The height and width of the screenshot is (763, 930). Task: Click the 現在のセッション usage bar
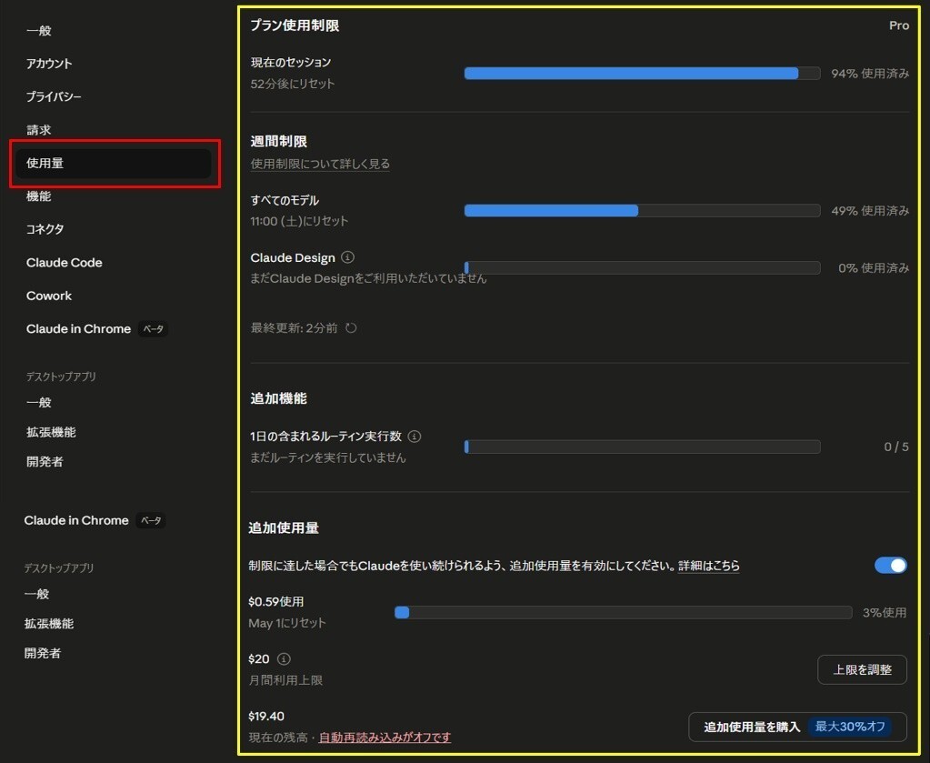pos(643,73)
